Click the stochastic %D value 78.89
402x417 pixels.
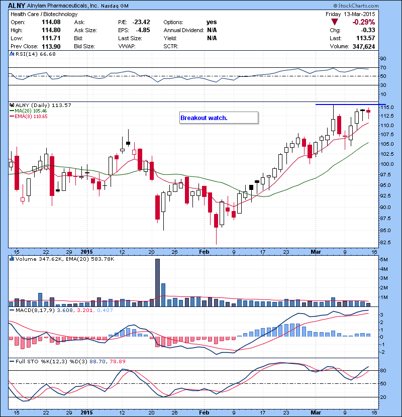(117, 362)
